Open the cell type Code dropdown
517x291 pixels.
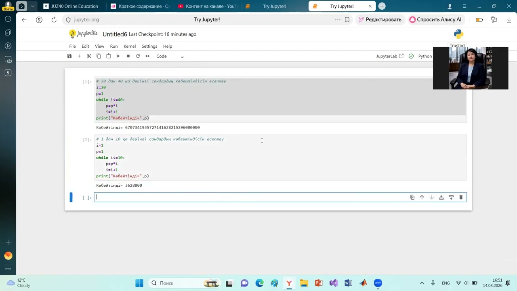(x=170, y=56)
